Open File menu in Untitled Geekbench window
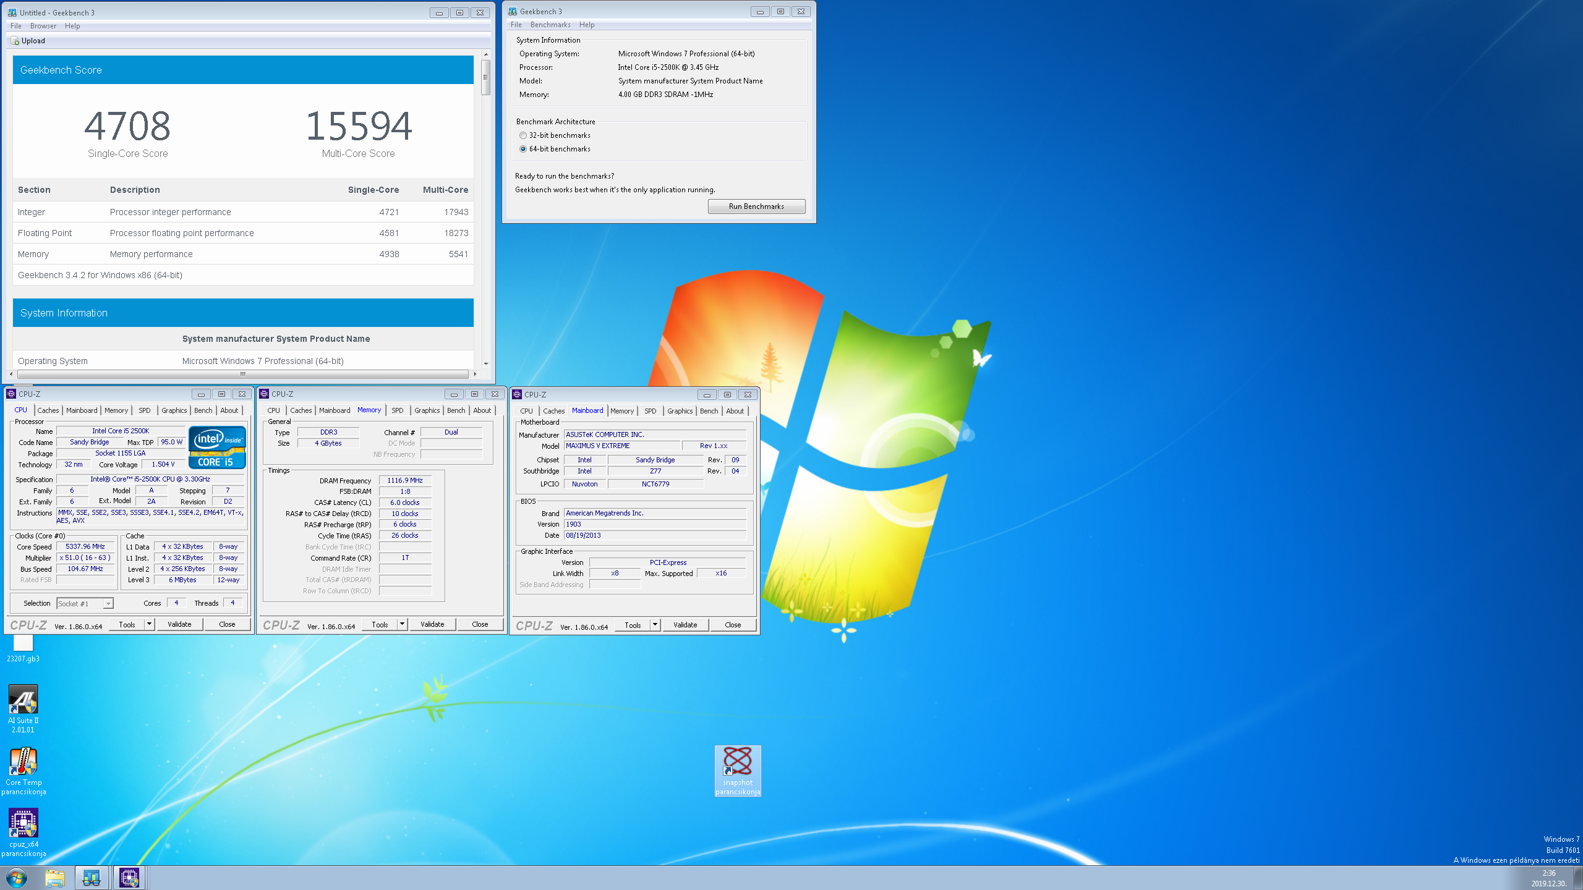The image size is (1583, 890). [x=16, y=26]
